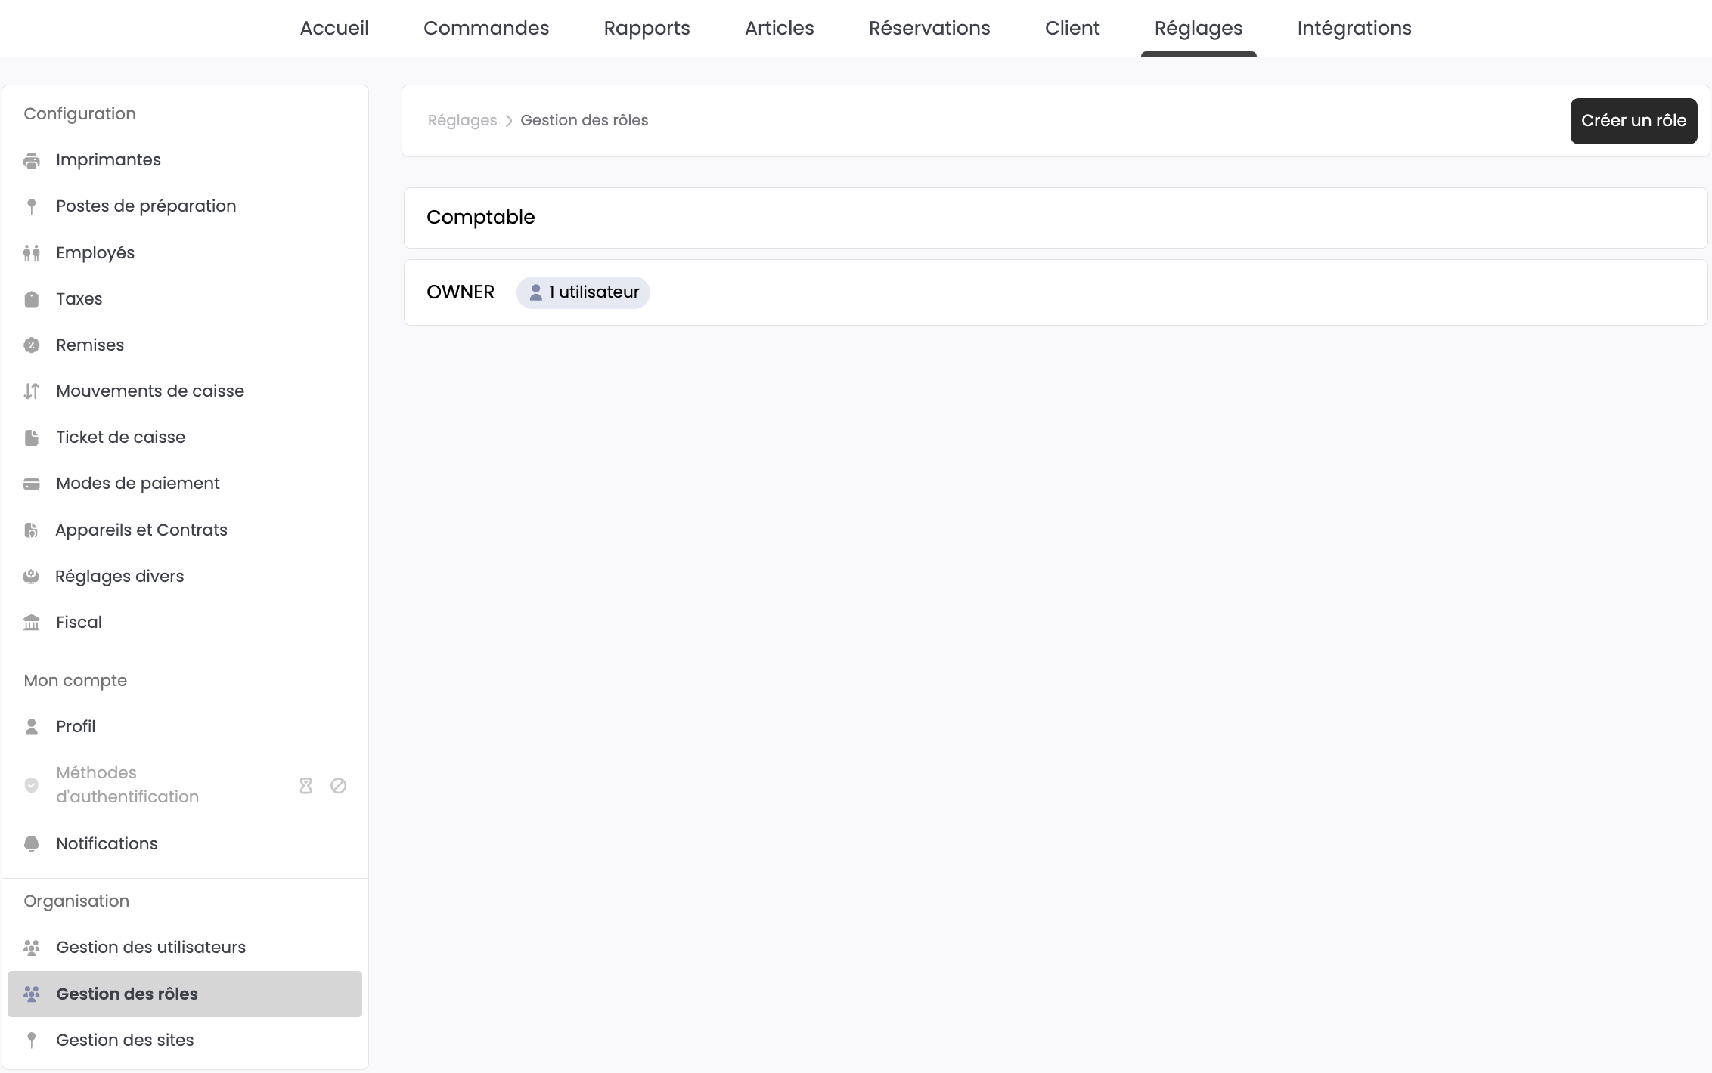Click the Réglages breadcrumb link

pyautogui.click(x=462, y=121)
